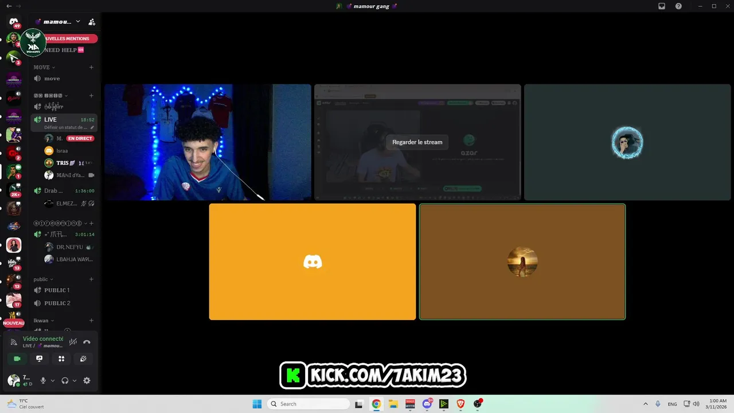Select user Israa in LIVE channel
The height and width of the screenshot is (413, 734).
click(69, 151)
